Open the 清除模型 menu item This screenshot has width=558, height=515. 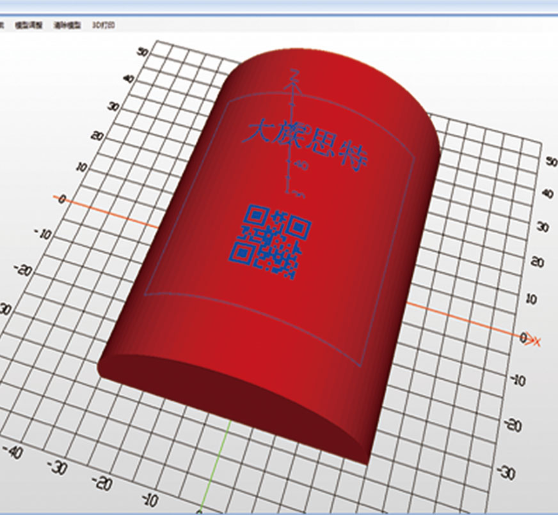tap(67, 25)
